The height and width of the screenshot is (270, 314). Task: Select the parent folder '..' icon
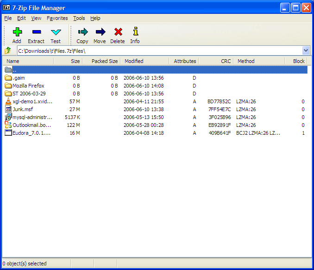click(8, 70)
